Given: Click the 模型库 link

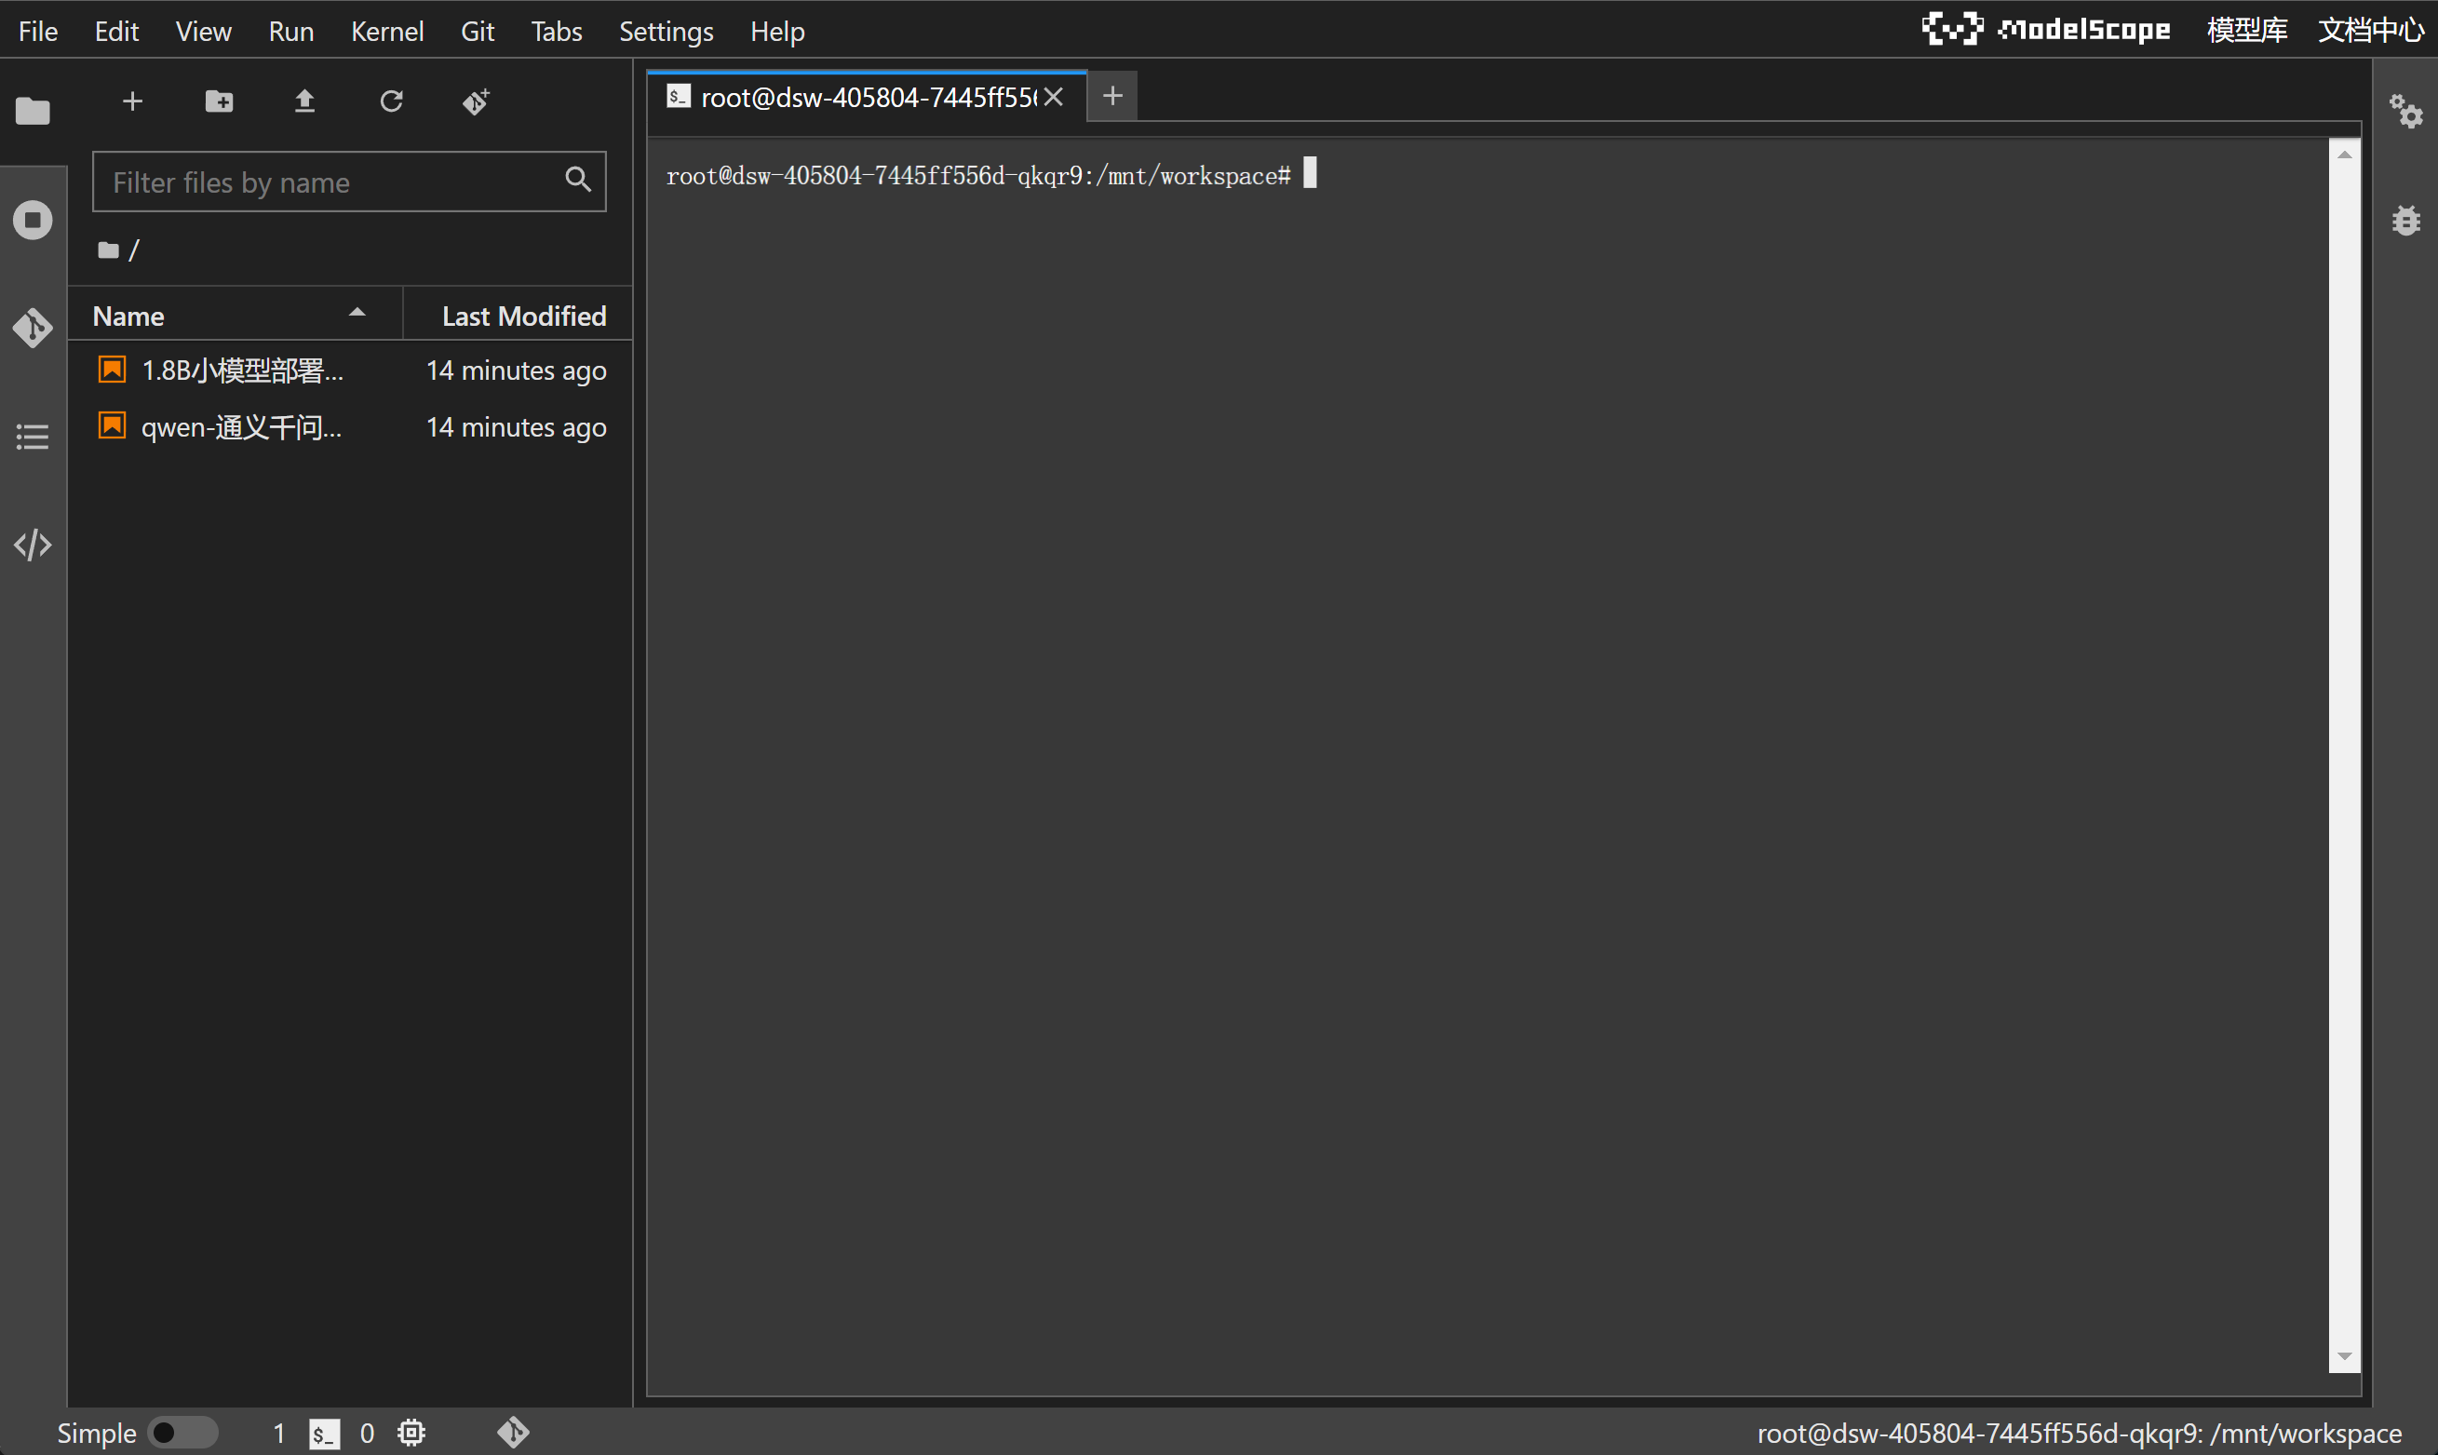Looking at the screenshot, I should (2246, 31).
